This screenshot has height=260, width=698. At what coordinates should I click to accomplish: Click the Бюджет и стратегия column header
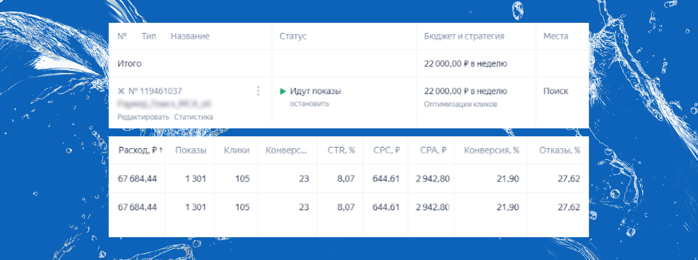point(464,36)
